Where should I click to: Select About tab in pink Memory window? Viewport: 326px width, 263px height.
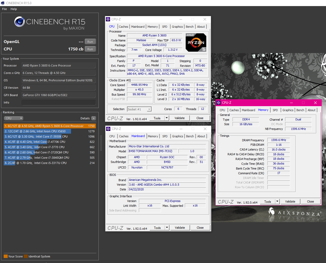(x=311, y=110)
